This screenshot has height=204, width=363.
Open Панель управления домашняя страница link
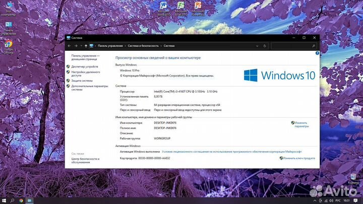pos(85,57)
